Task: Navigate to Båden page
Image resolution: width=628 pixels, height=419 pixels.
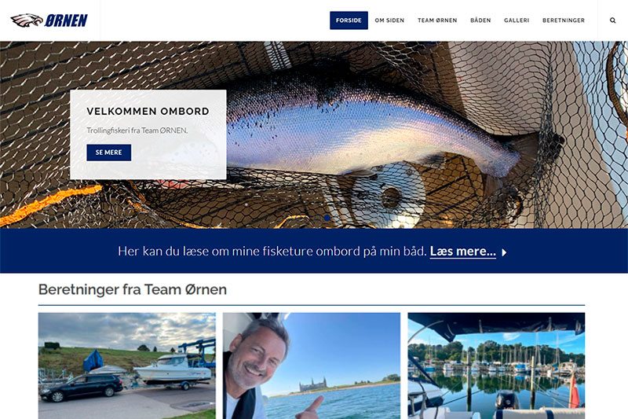Action: click(x=480, y=20)
